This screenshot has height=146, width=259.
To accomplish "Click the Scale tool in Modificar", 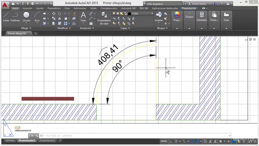I will [x=59, y=24].
